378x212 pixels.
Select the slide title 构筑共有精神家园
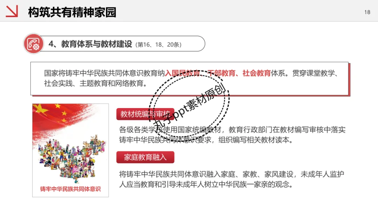point(72,12)
